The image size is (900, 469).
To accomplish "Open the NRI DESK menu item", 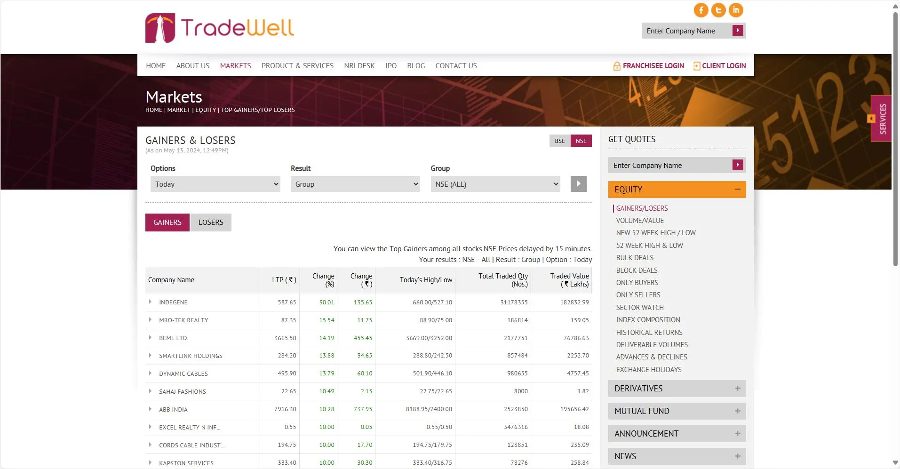I will (359, 66).
